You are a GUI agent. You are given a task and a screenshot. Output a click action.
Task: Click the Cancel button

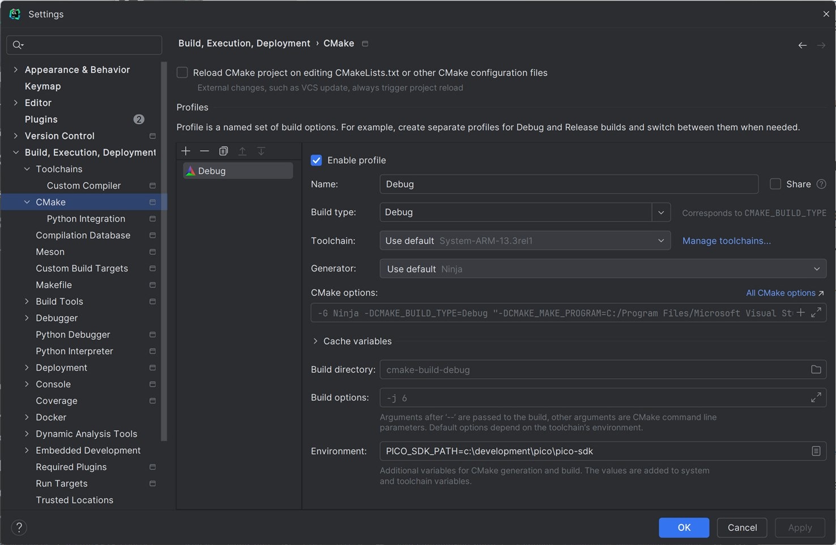[x=742, y=527]
